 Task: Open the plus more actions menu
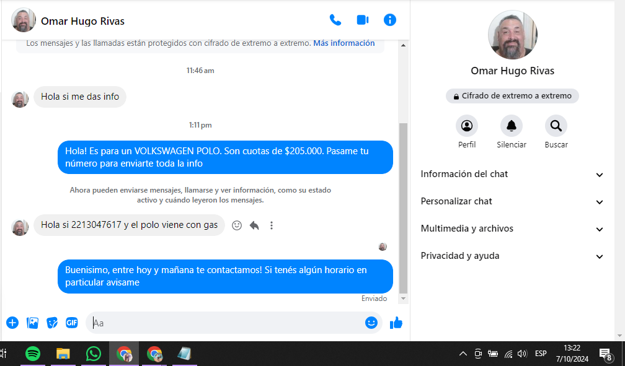tap(12, 323)
